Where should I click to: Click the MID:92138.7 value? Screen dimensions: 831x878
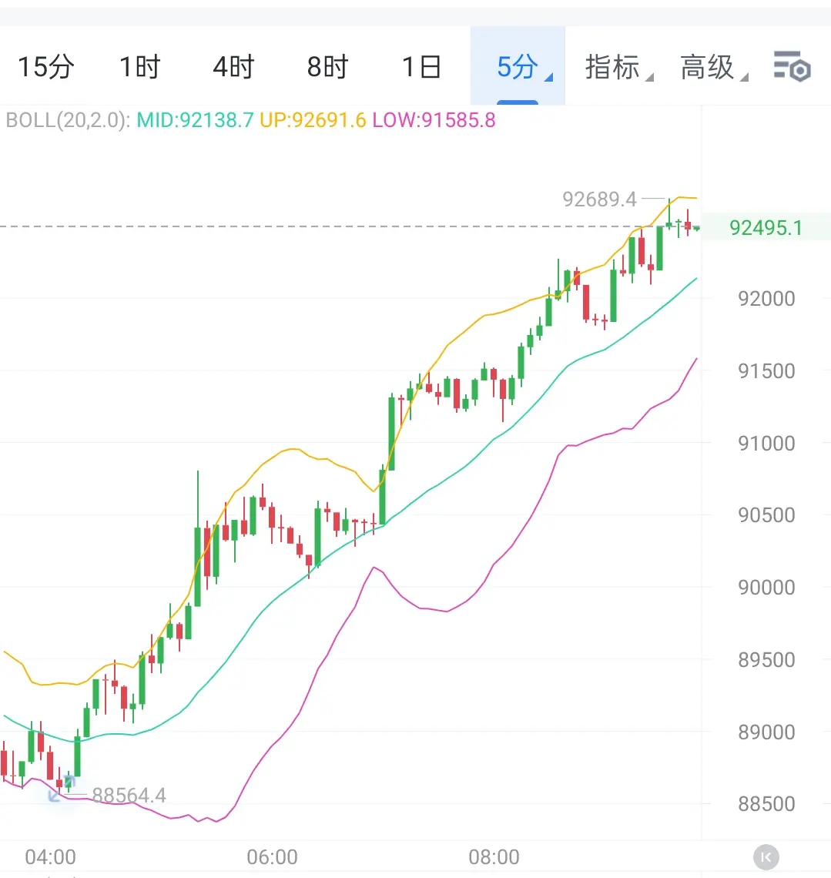coord(195,120)
